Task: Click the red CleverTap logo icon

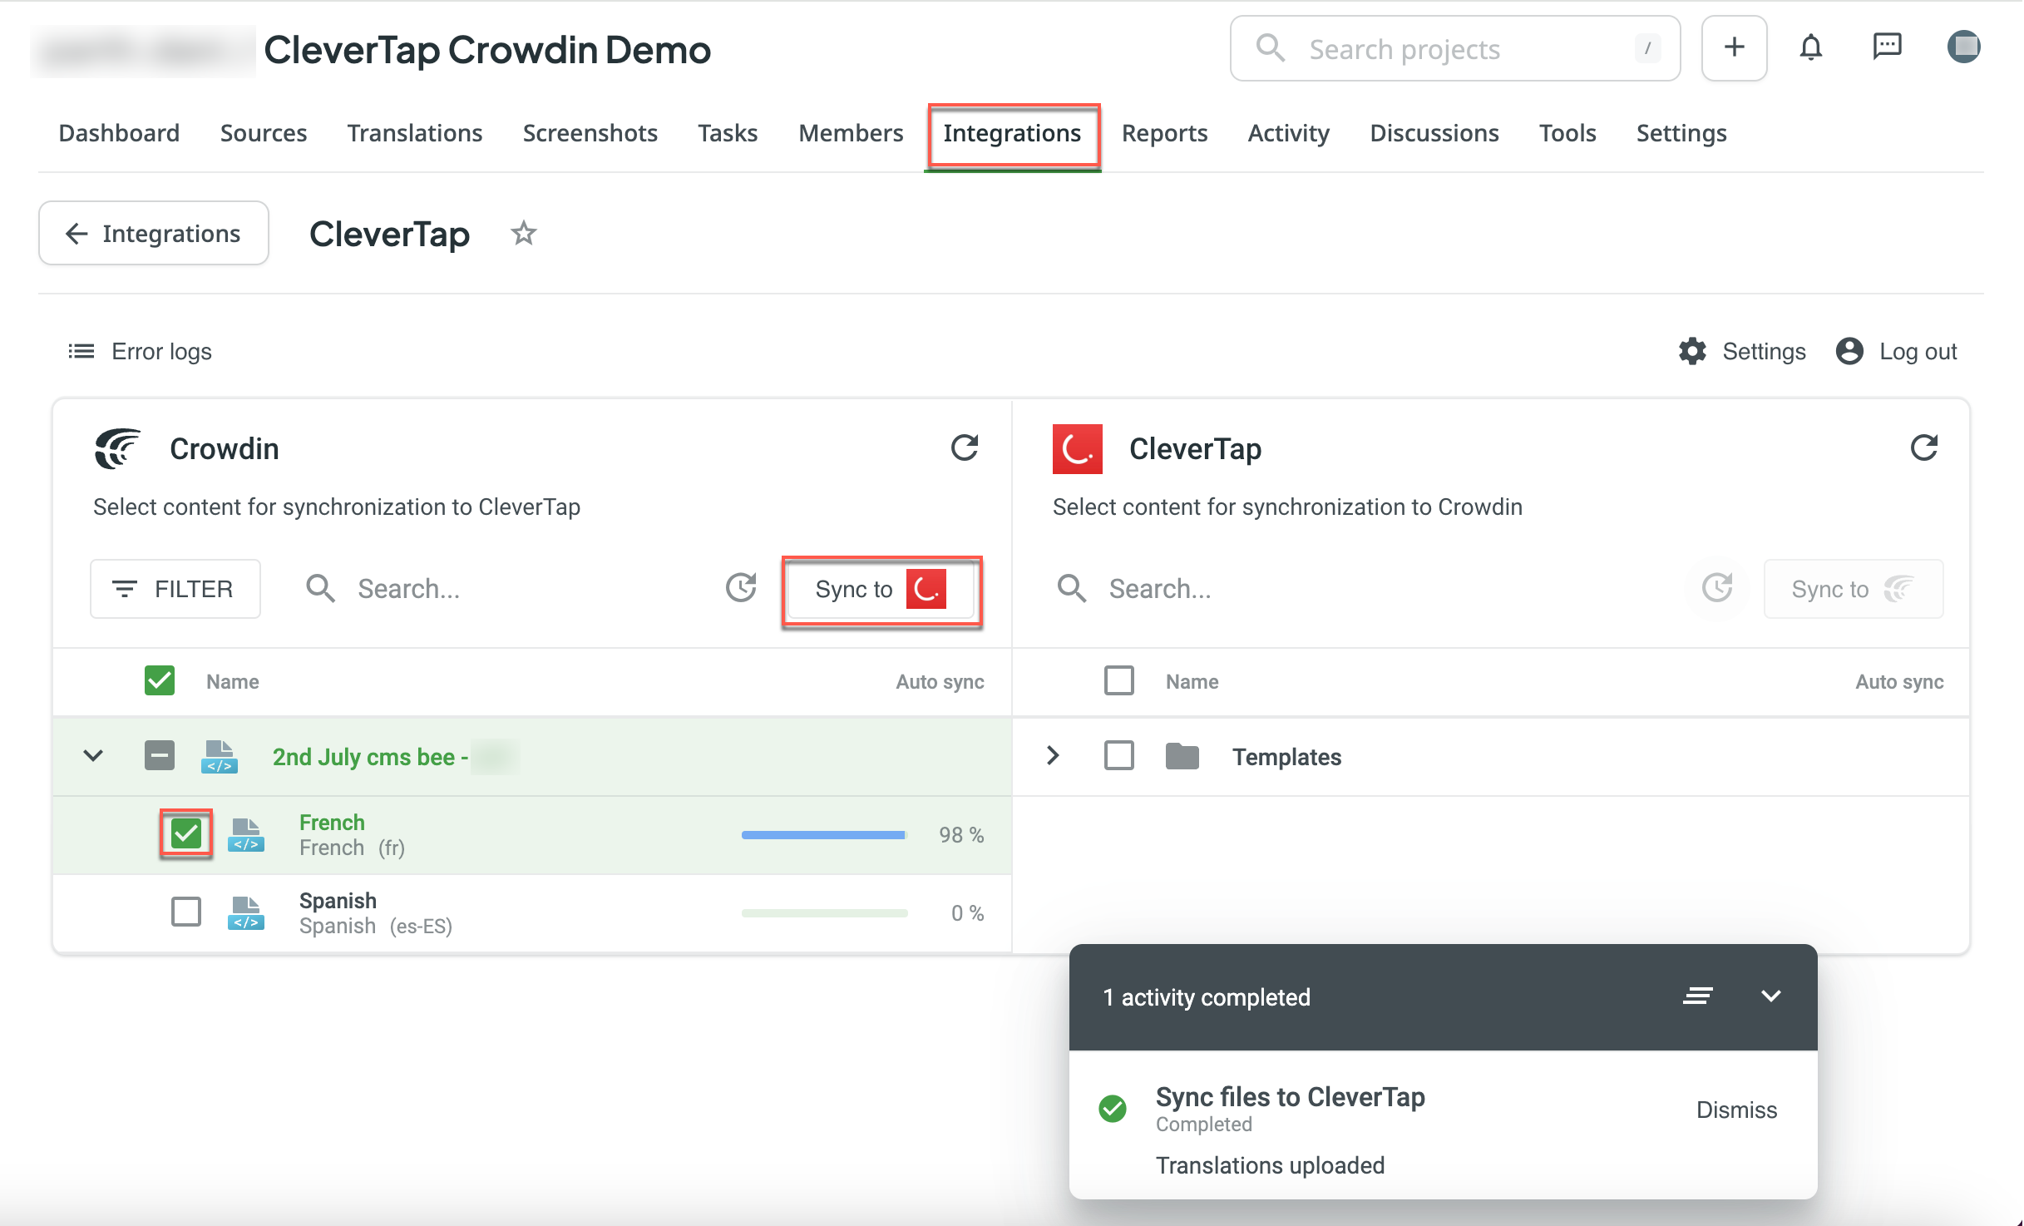Action: coord(1077,449)
